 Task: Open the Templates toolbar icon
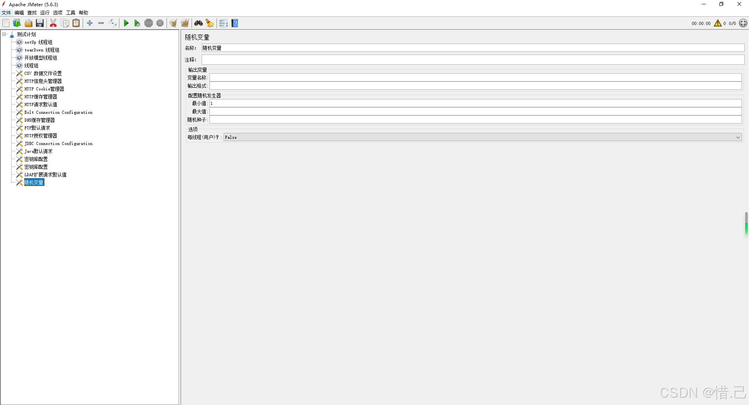click(17, 23)
